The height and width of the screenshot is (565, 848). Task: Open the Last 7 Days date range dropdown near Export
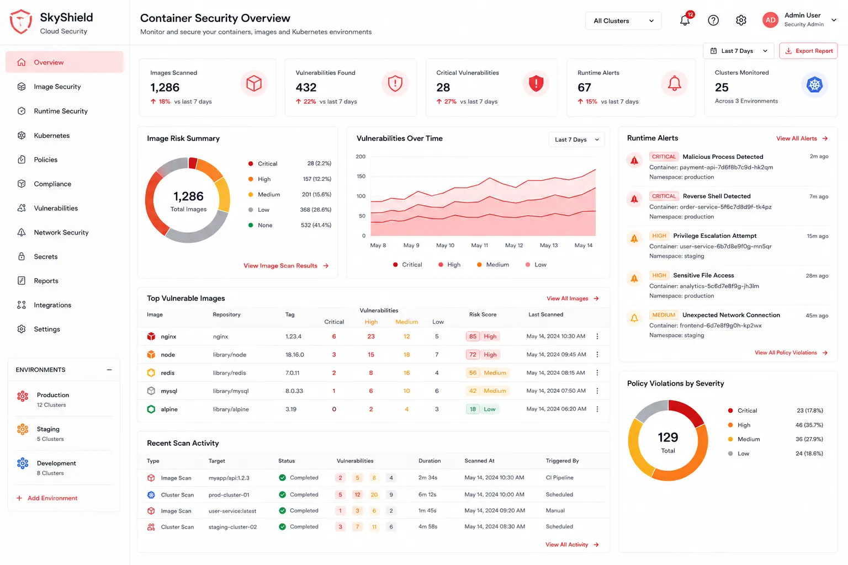point(739,51)
